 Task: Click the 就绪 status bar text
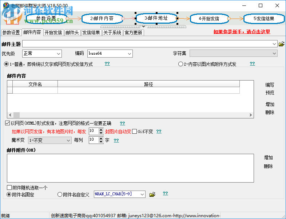[5, 216]
